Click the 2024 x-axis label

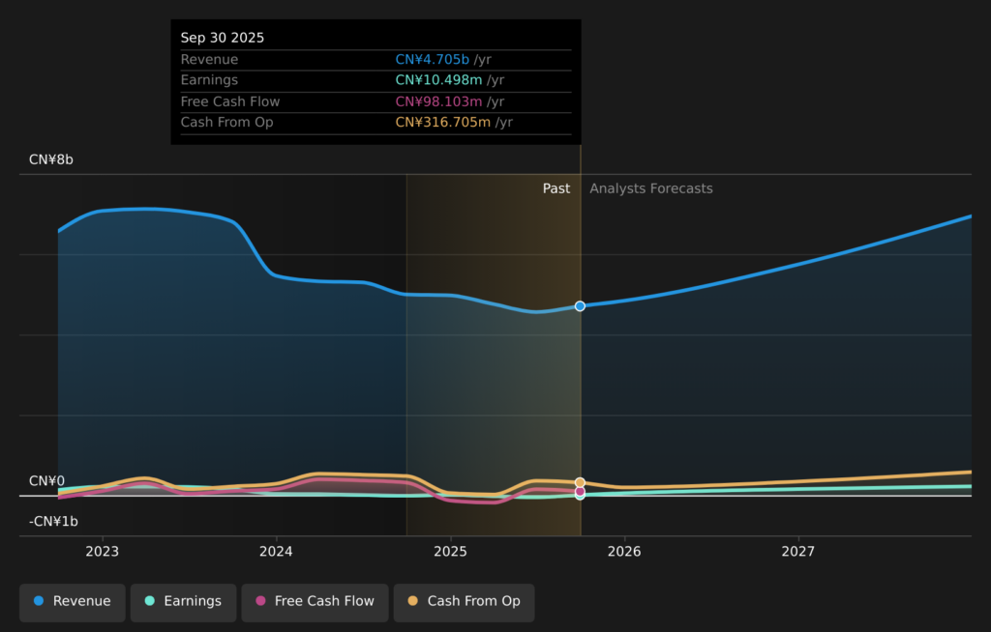tap(276, 552)
